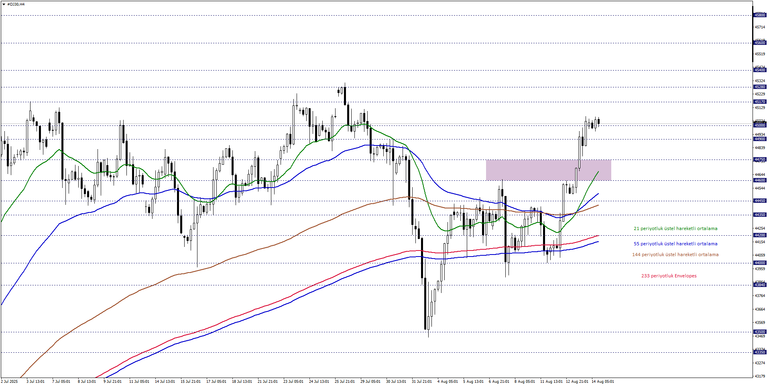Click the 45229 price scale value
The image size is (769, 386).
(x=760, y=94)
